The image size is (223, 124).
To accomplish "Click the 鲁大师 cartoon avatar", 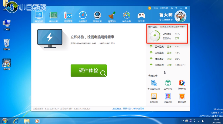I will click(181, 16).
